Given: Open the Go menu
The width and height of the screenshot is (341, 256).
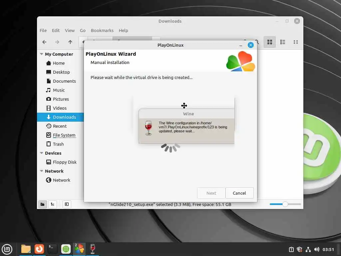Looking at the screenshot, I should (83, 30).
